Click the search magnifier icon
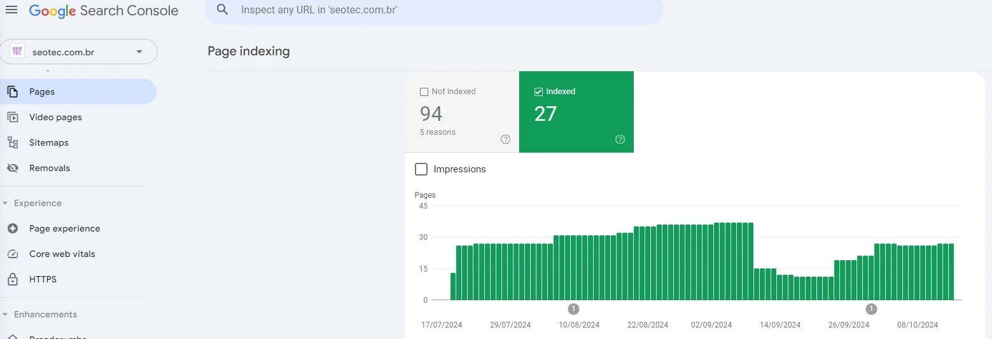The height and width of the screenshot is (339, 992). (x=222, y=10)
